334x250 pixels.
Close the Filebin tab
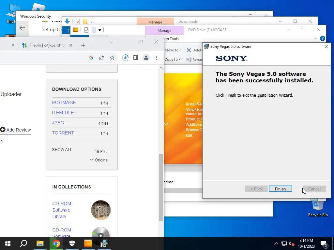point(71,45)
